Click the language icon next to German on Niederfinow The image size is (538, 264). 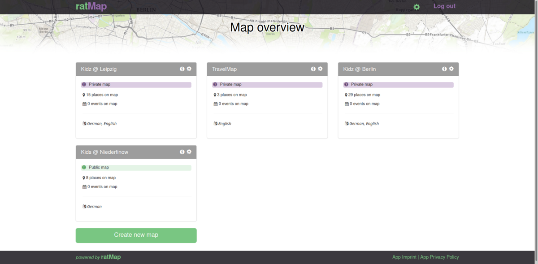[84, 206]
